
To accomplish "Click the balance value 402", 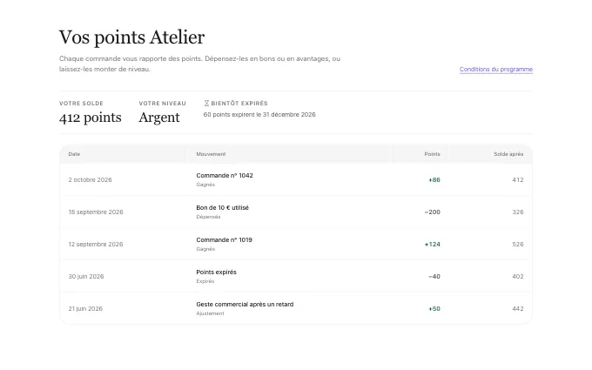I will coord(518,276).
